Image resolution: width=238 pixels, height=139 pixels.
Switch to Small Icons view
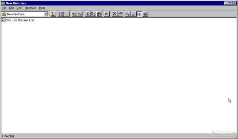[134, 14]
